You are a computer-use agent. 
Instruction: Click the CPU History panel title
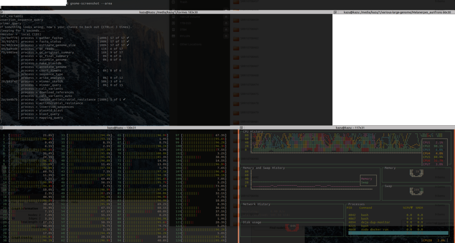[253, 132]
